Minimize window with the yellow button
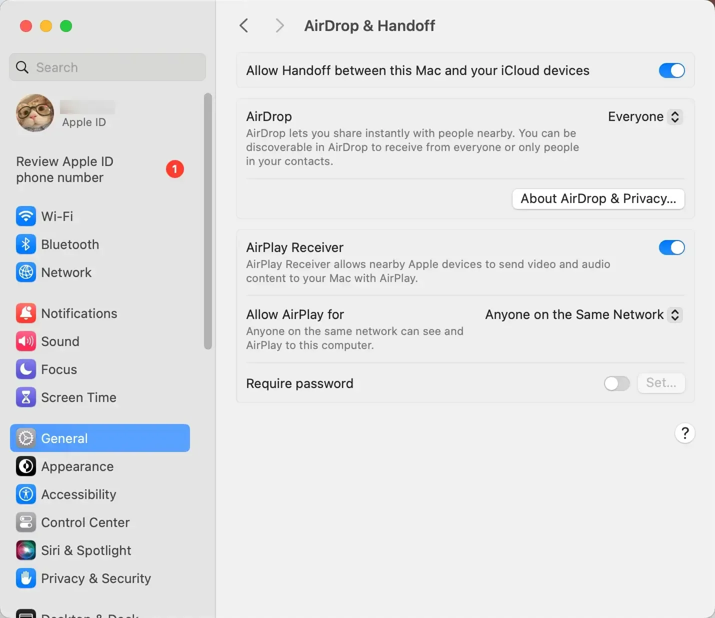Image resolution: width=715 pixels, height=618 pixels. click(x=46, y=26)
